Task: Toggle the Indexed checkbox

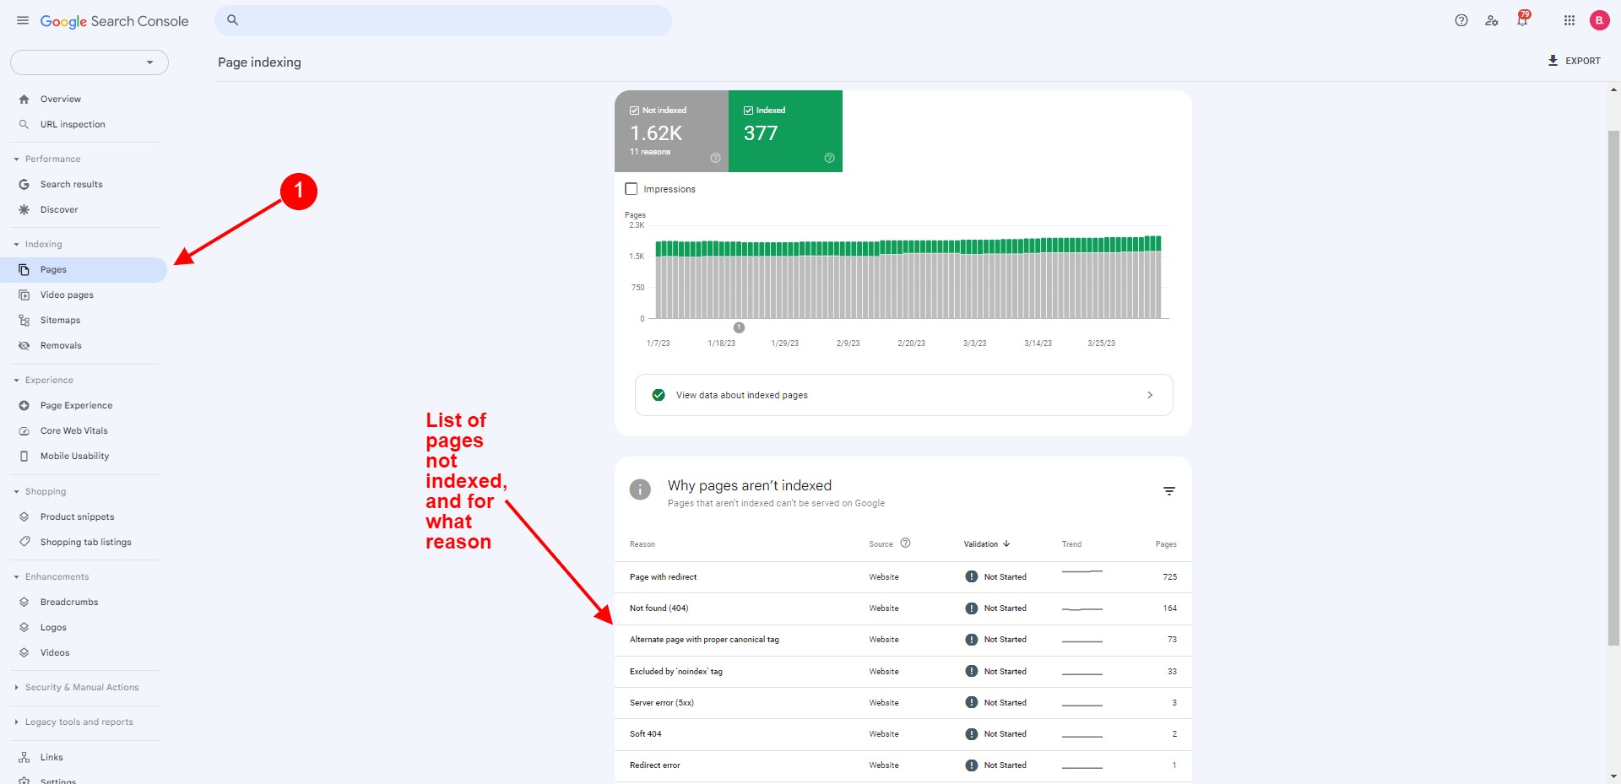Action: tap(748, 111)
